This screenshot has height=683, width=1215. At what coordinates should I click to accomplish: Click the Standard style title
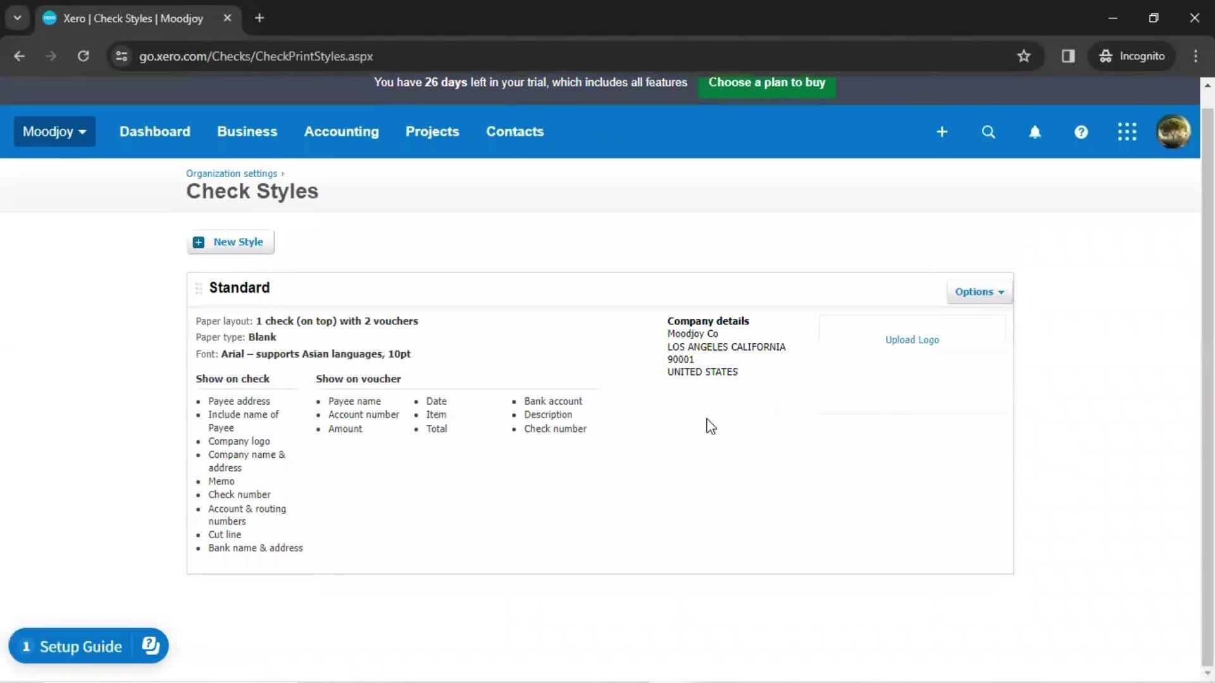point(239,288)
